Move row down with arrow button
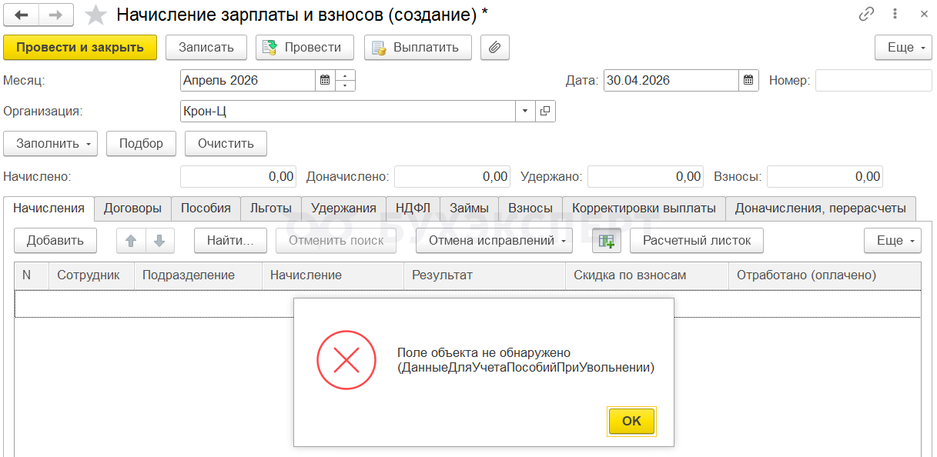The height and width of the screenshot is (457, 937). click(x=159, y=241)
